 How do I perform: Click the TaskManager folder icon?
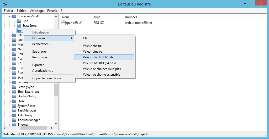point(14,110)
